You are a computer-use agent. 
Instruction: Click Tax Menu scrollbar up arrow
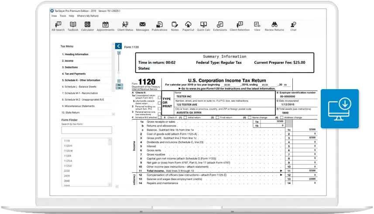pyautogui.click(x=113, y=44)
